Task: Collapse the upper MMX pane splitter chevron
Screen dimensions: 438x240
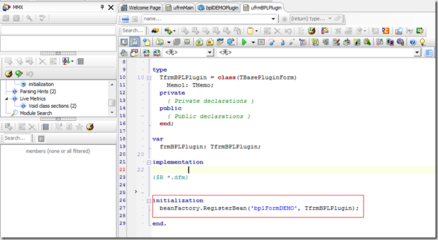Action: pyautogui.click(x=58, y=53)
